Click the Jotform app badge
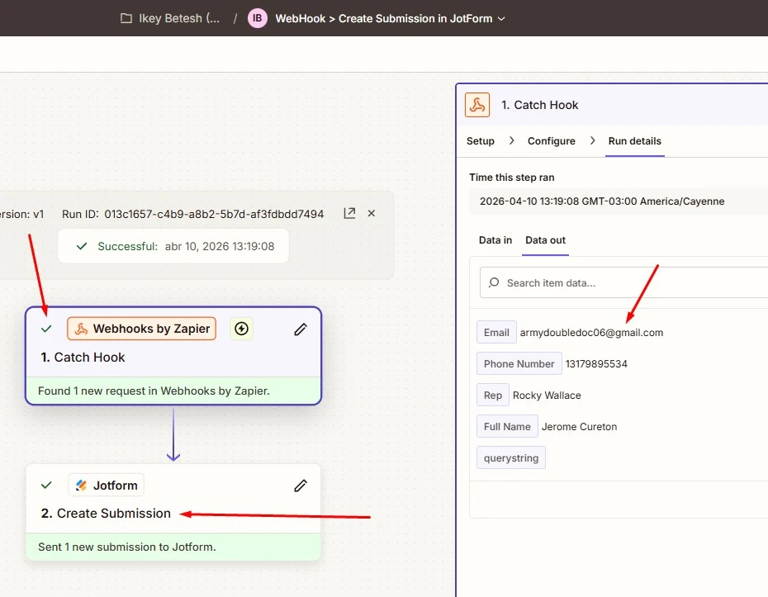The height and width of the screenshot is (597, 768). point(107,486)
